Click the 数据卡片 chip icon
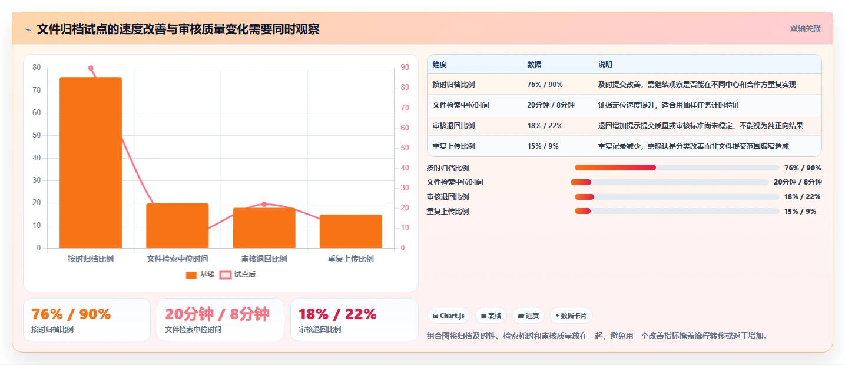 pyautogui.click(x=557, y=316)
